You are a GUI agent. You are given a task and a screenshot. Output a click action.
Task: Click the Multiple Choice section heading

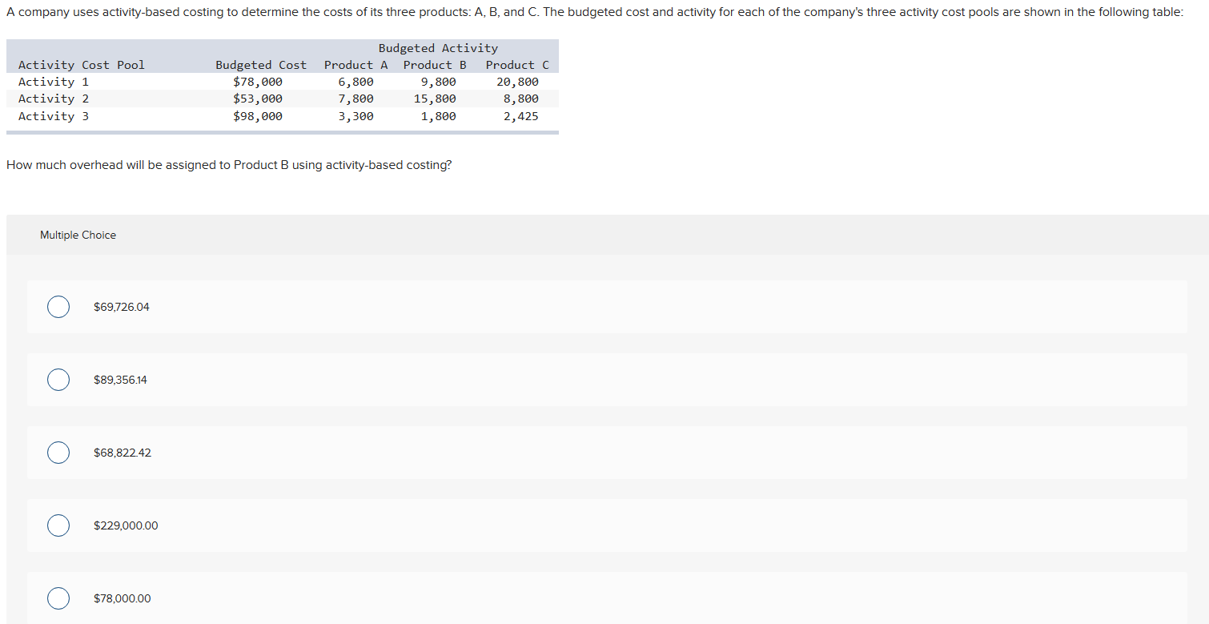coord(78,235)
